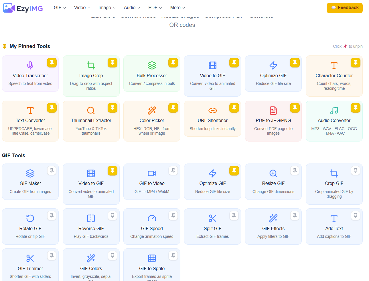Unpin Optimize GIF in the GIF Tools section
369x281 pixels.
click(234, 171)
